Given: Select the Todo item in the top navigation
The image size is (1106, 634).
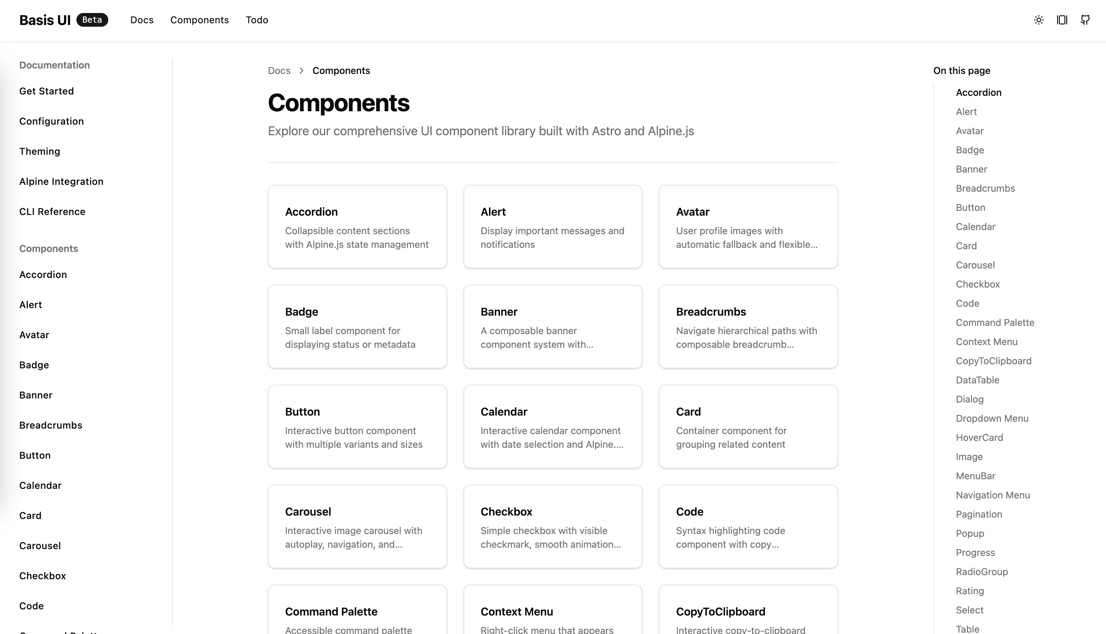Looking at the screenshot, I should pos(257,20).
